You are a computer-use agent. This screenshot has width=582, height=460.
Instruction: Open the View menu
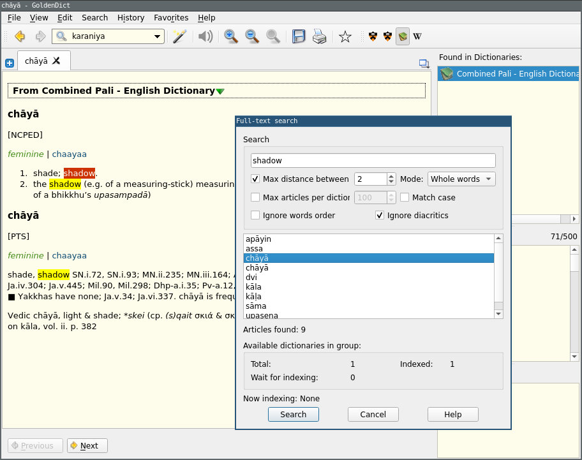[x=39, y=17]
